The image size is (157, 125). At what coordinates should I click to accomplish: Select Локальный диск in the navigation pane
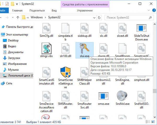click(17, 76)
